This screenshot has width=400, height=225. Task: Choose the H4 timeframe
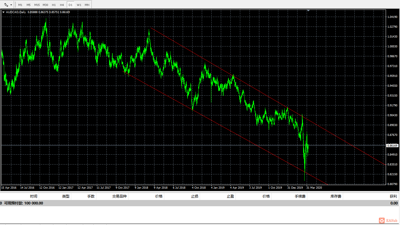tap(62, 5)
